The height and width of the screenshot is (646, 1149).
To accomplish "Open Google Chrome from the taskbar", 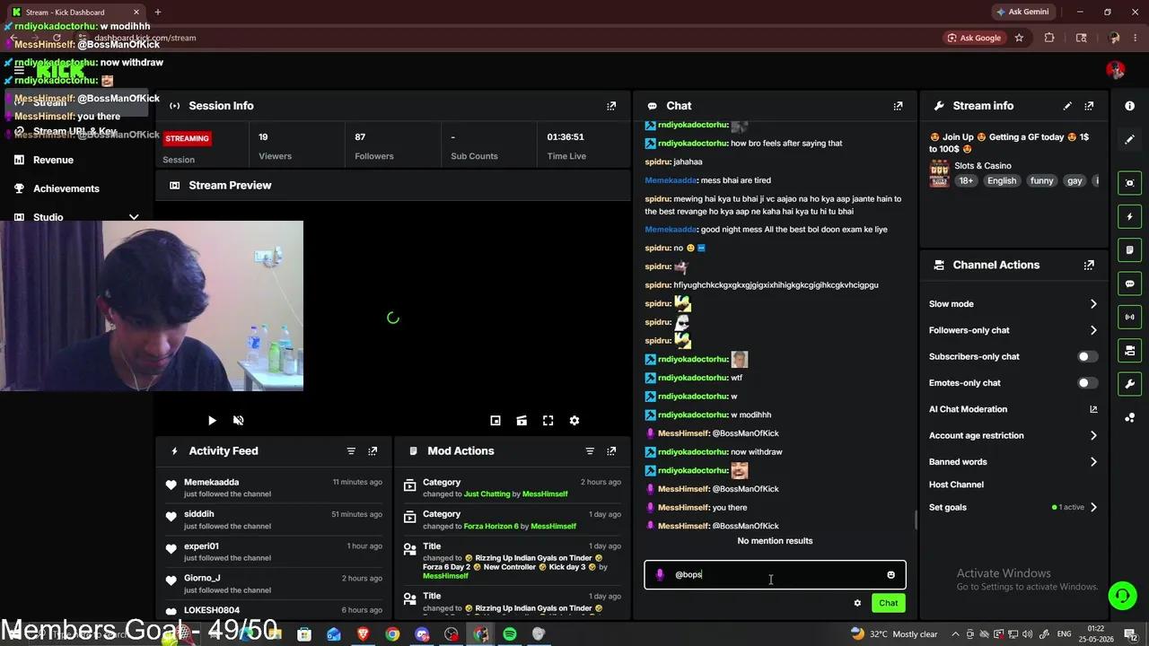I will tap(392, 634).
